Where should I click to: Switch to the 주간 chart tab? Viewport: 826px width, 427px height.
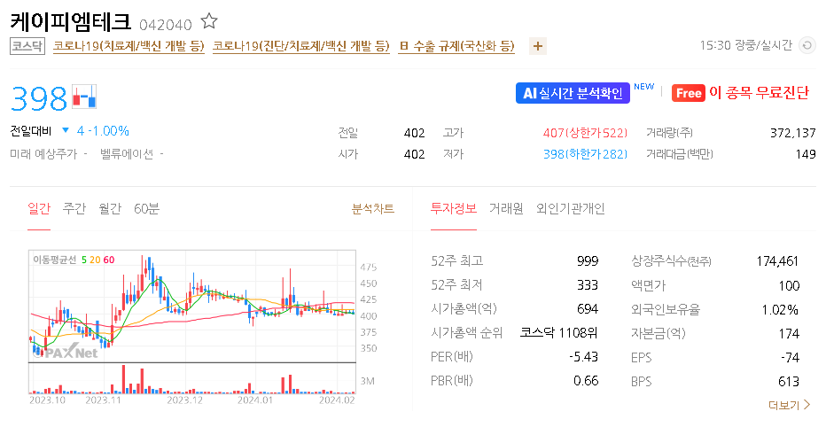pyautogui.click(x=74, y=209)
